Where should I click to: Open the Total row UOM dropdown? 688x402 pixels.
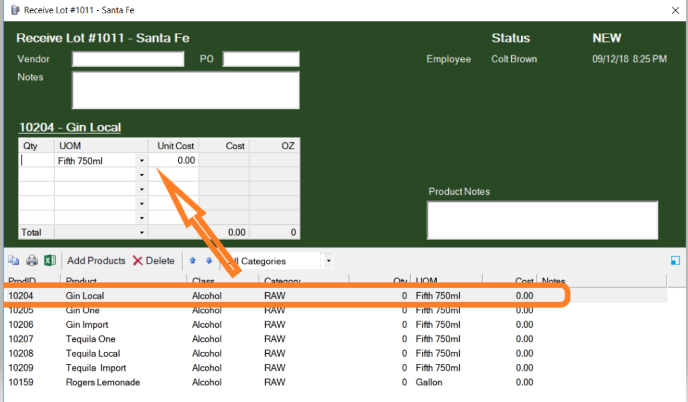142,232
